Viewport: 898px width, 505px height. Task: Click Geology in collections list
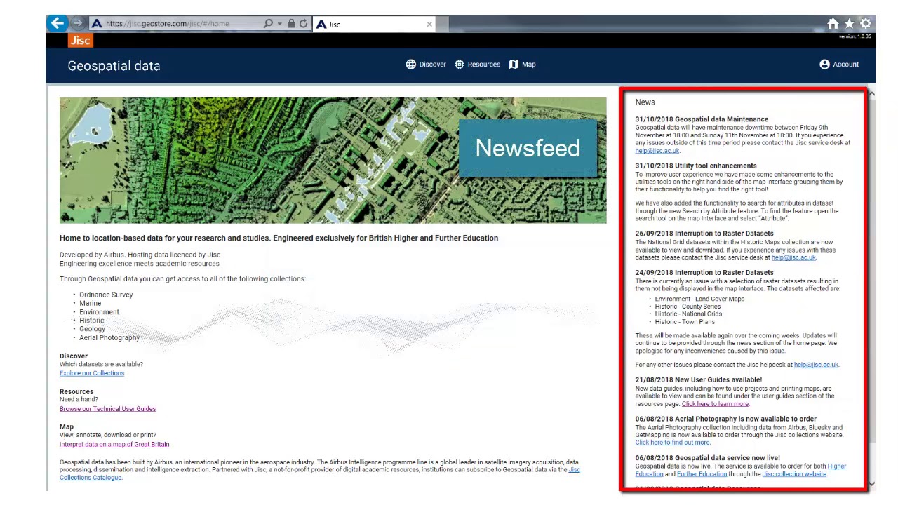pos(92,329)
